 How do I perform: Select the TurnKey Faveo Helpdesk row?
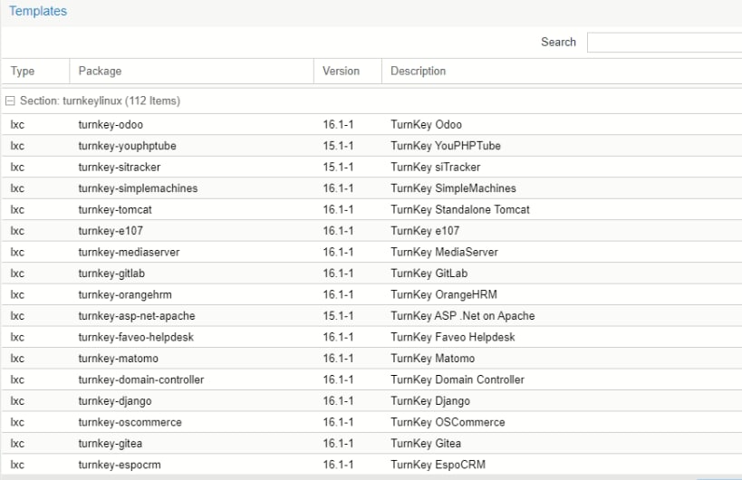(452, 338)
